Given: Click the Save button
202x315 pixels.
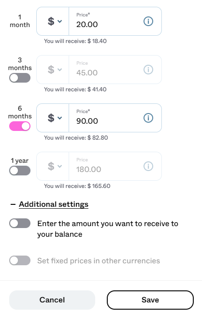Looking at the screenshot, I should pyautogui.click(x=150, y=300).
